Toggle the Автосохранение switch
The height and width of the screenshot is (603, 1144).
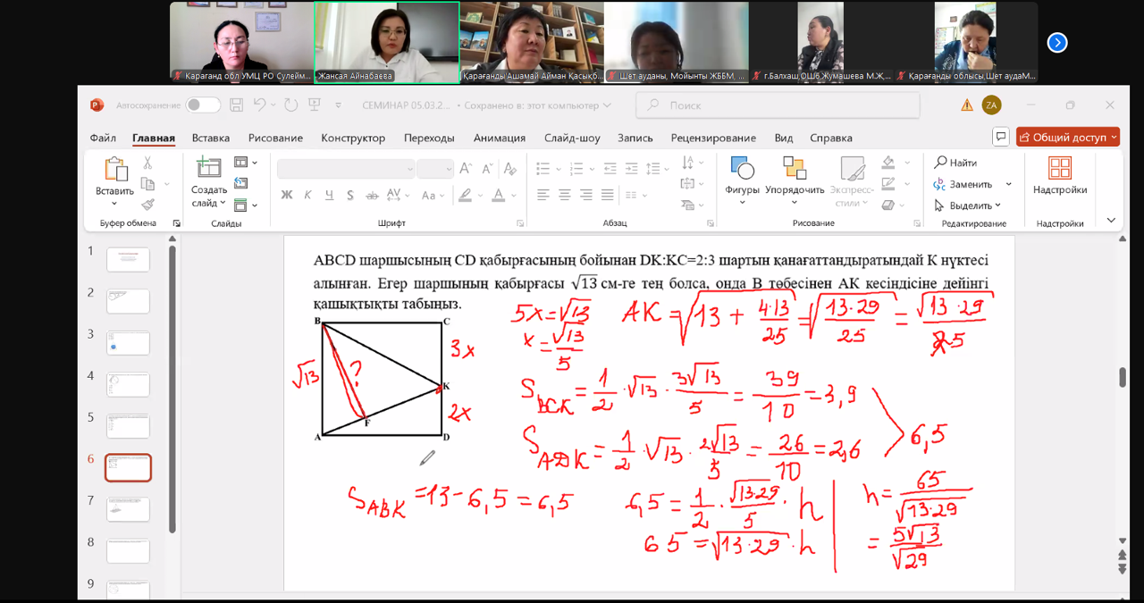point(203,105)
